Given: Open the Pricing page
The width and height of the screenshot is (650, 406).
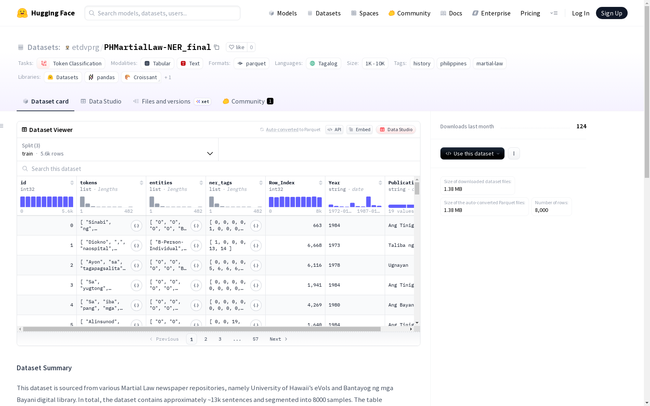Looking at the screenshot, I should click(x=530, y=13).
